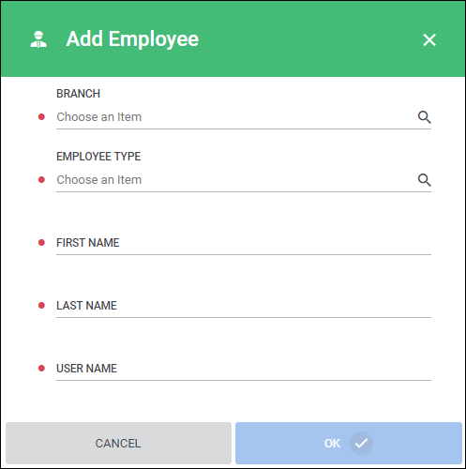This screenshot has width=466, height=469.
Task: Click the red required dot beside Last Name
Action: click(x=41, y=306)
